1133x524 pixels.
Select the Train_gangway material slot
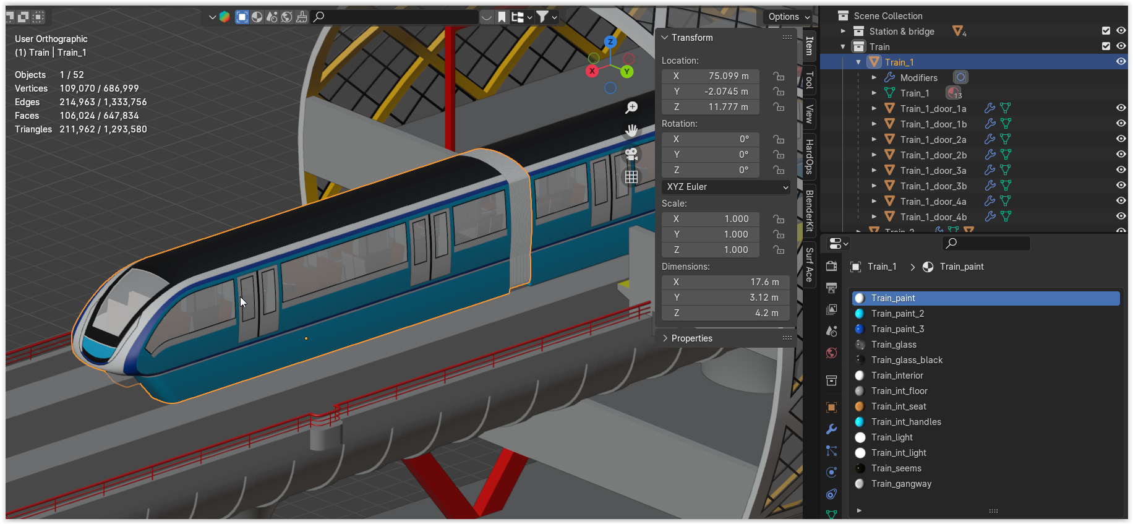[x=986, y=484]
